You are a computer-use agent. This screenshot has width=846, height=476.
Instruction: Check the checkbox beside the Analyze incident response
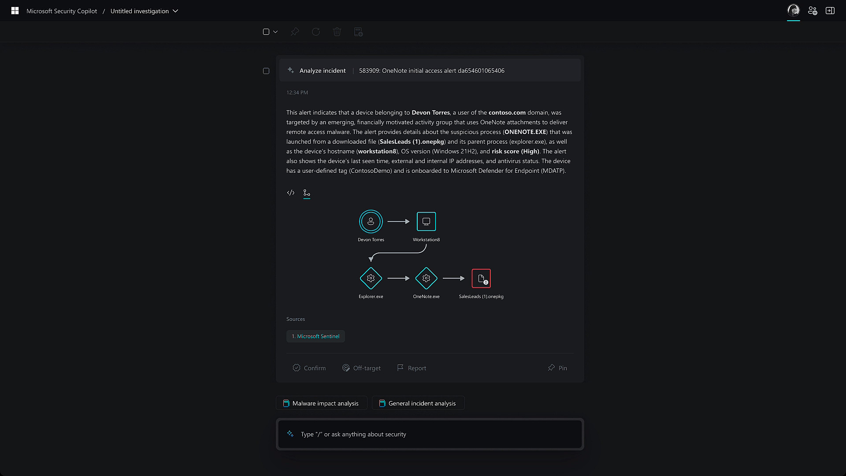click(266, 71)
